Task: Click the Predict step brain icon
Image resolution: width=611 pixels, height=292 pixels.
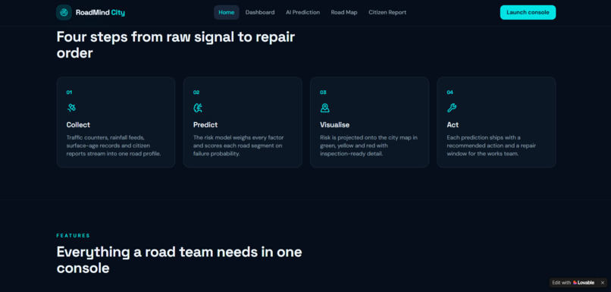Action: point(198,108)
